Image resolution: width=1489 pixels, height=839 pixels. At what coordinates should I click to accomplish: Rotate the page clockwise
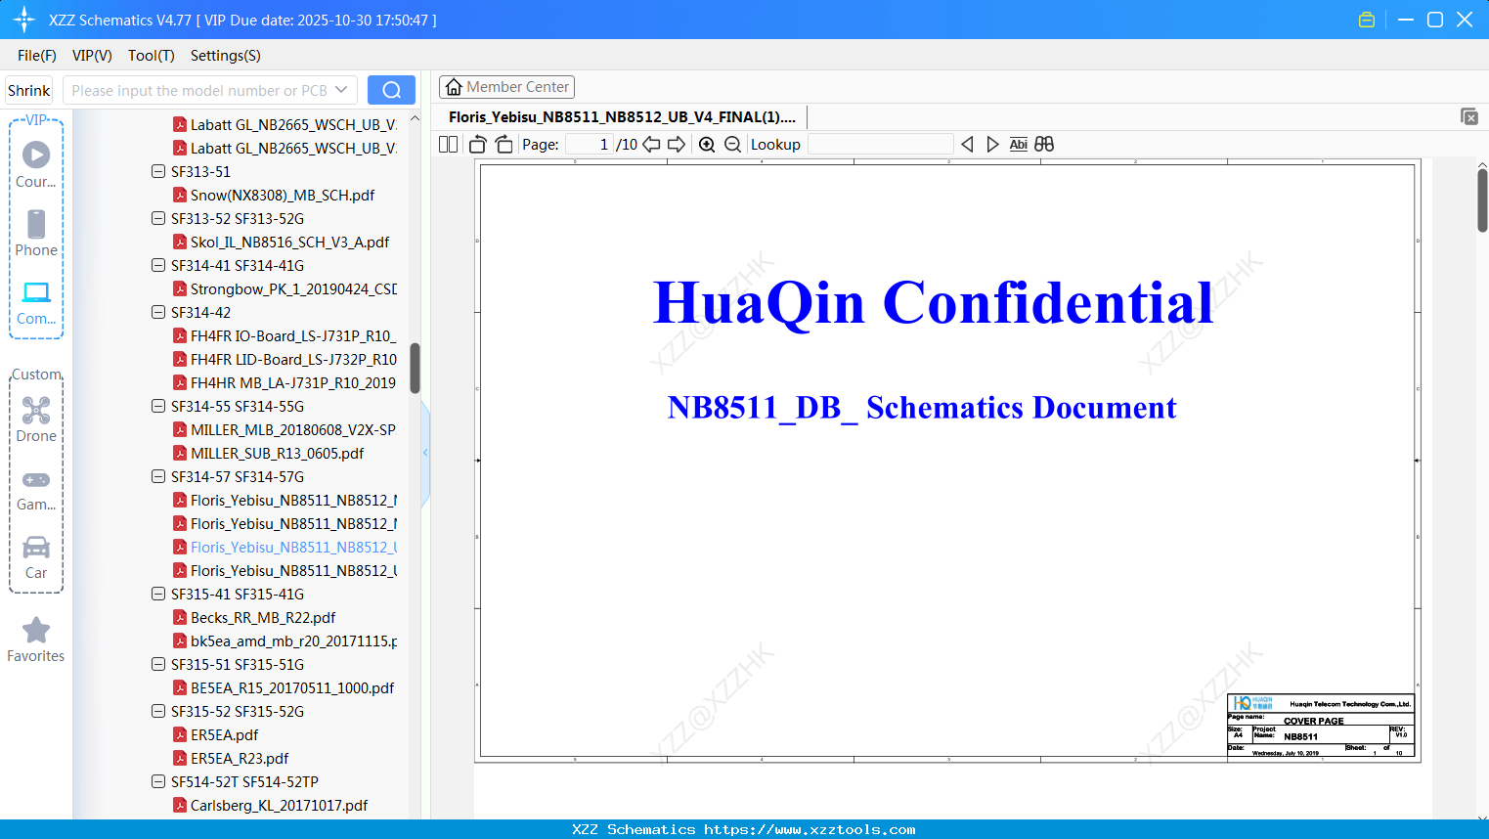click(504, 144)
